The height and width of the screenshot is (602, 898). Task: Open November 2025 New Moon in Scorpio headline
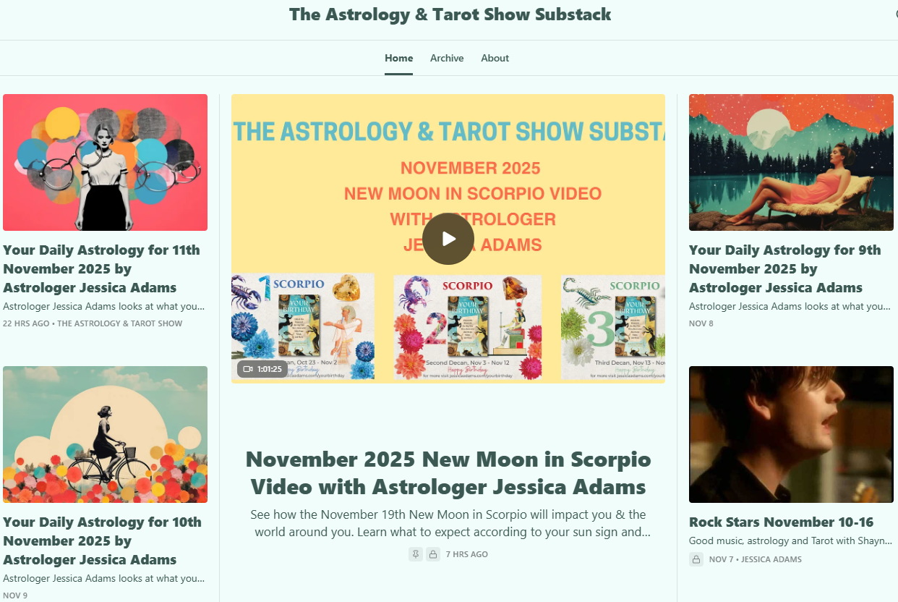click(x=448, y=472)
